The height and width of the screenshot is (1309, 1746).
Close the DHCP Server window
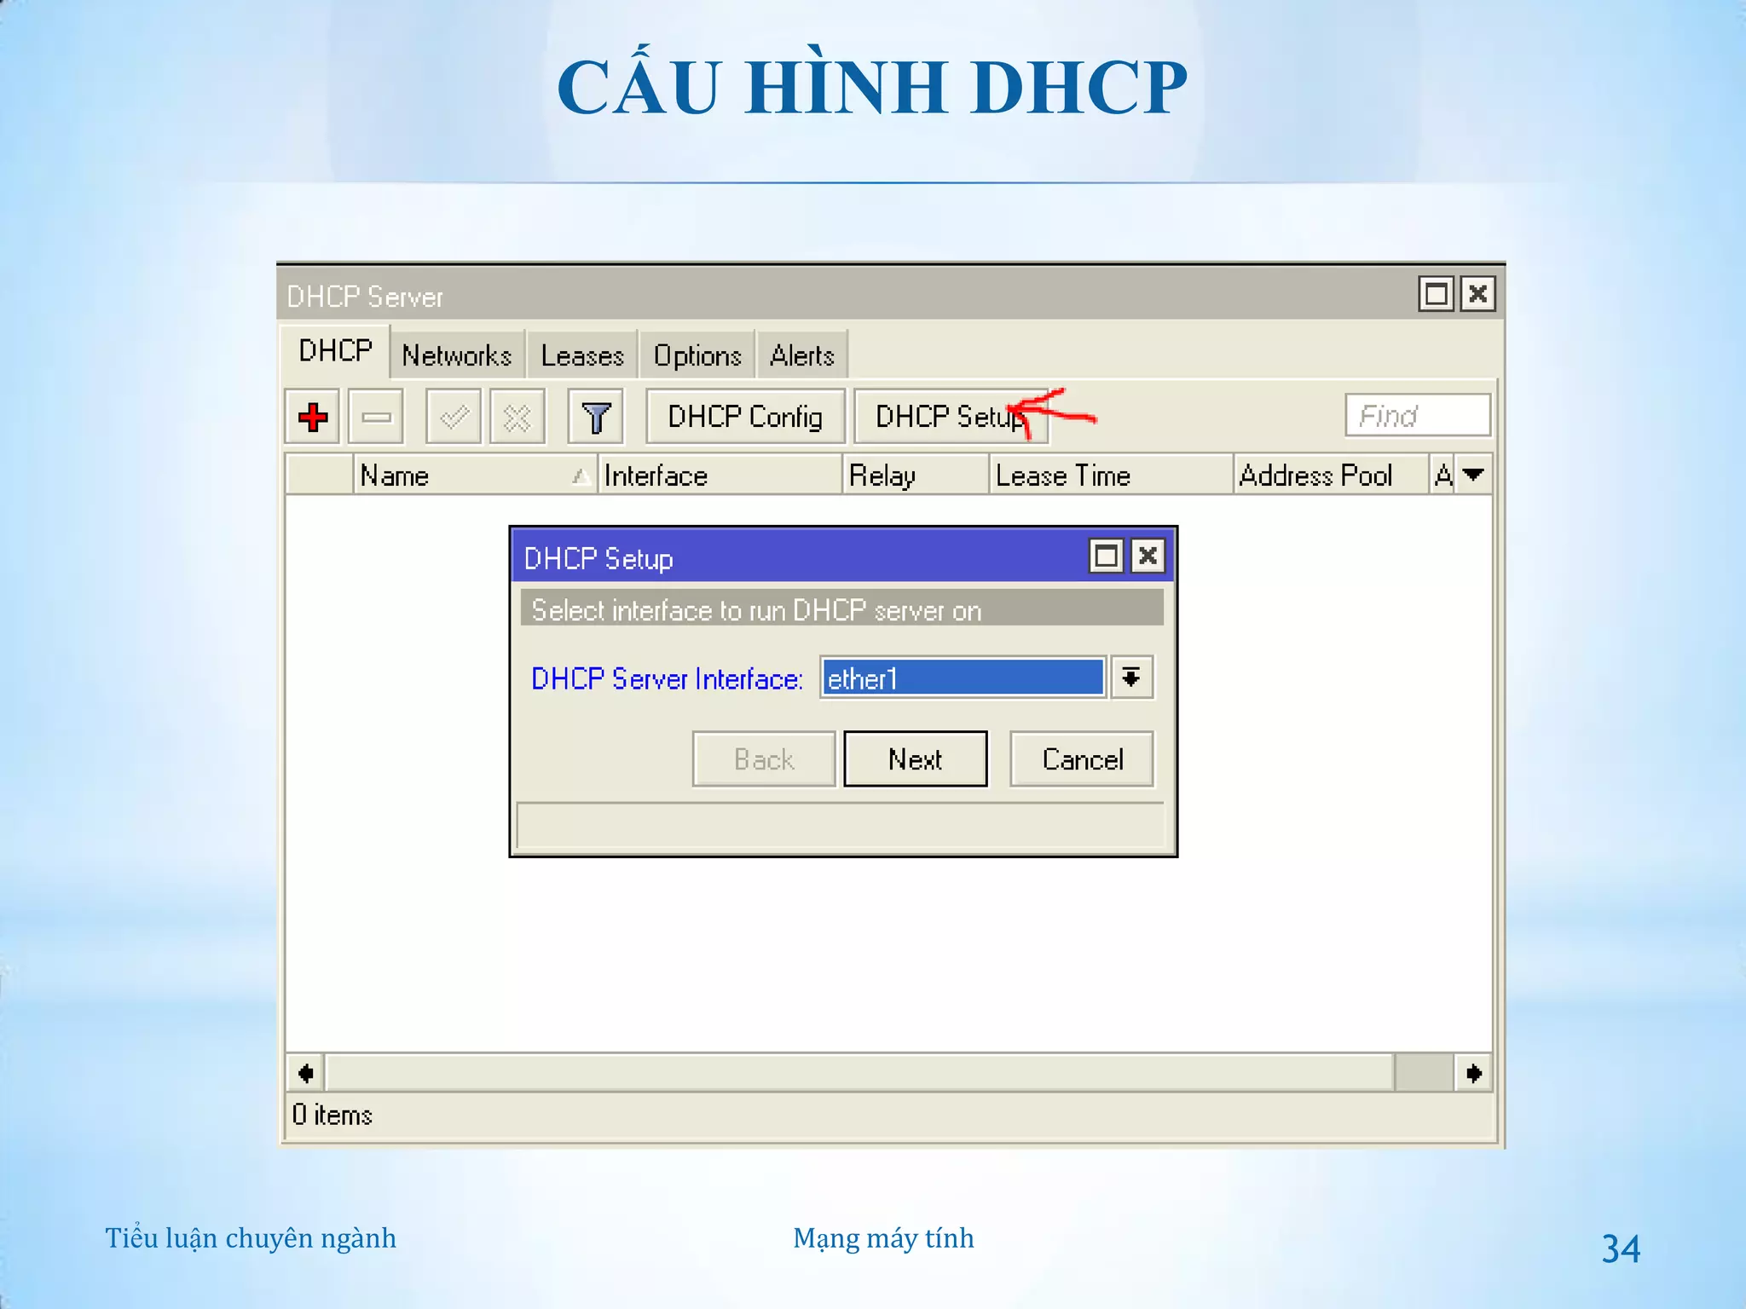1478,294
